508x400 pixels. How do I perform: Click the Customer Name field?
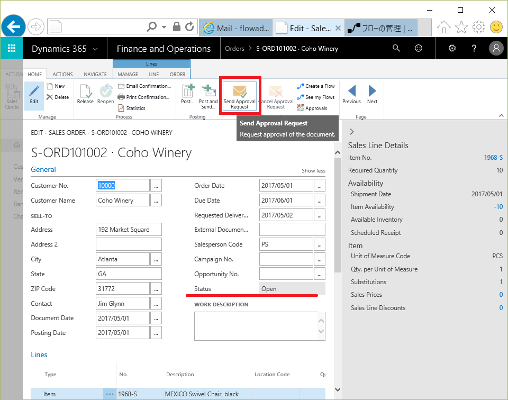click(123, 201)
